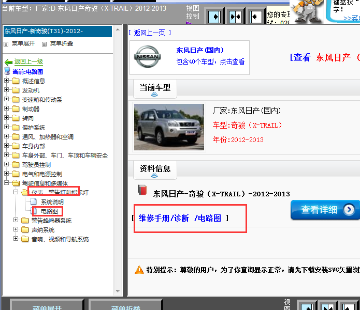Click the 系统说明 document icon
Image resolution: width=360 pixels, height=310 pixels.
pos(34,202)
